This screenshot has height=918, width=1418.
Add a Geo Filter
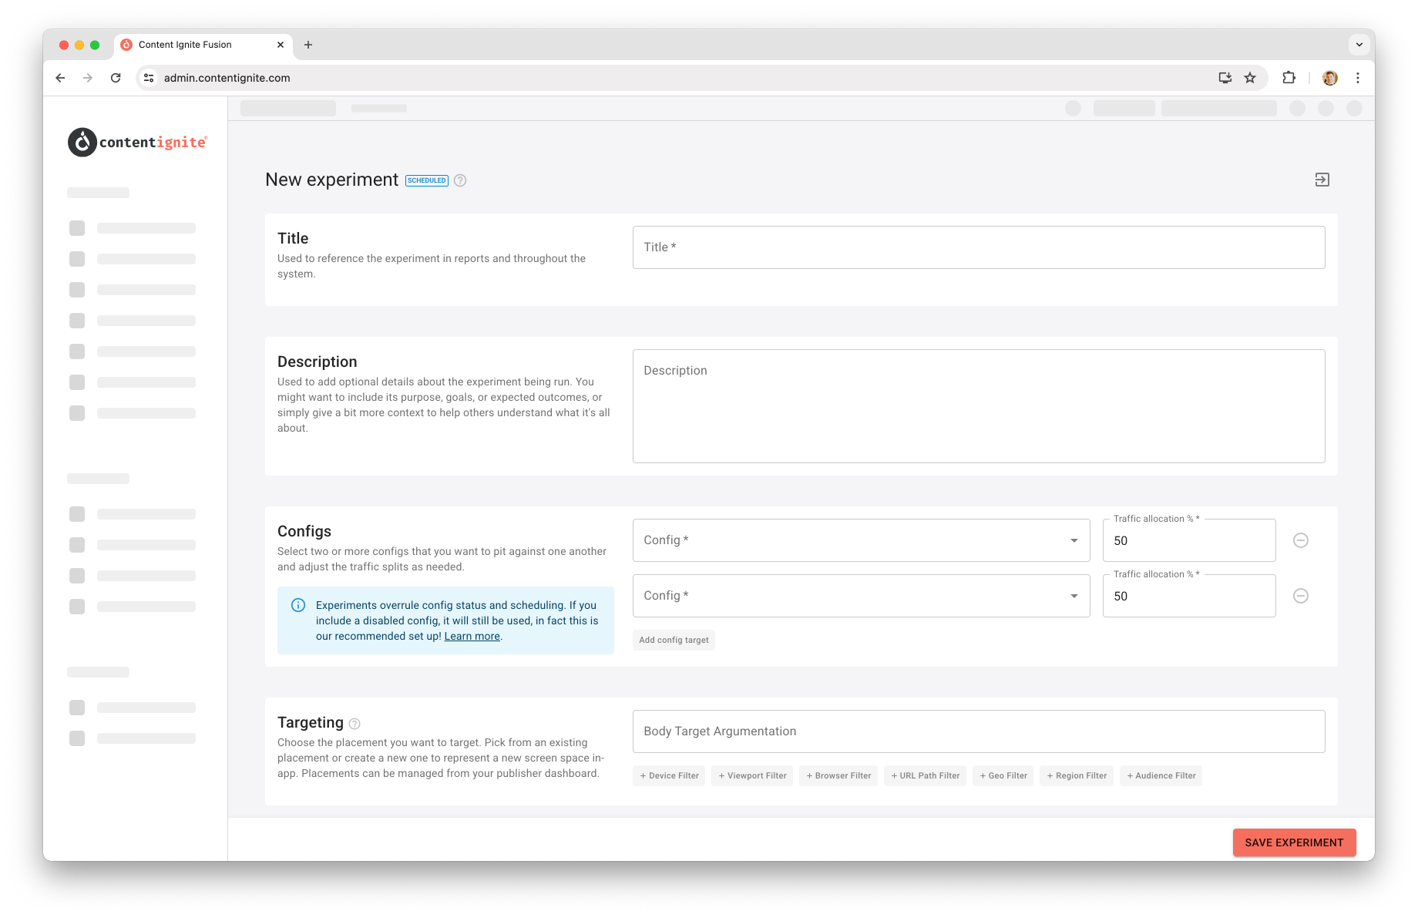point(1003,775)
